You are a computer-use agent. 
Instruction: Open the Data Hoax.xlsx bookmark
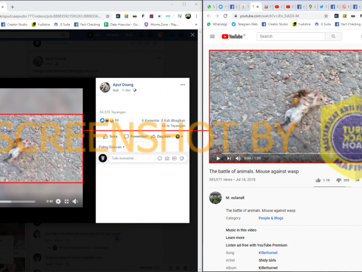(122, 24)
